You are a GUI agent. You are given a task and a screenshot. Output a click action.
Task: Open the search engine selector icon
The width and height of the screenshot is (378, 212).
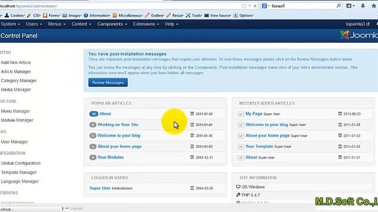pos(266,6)
